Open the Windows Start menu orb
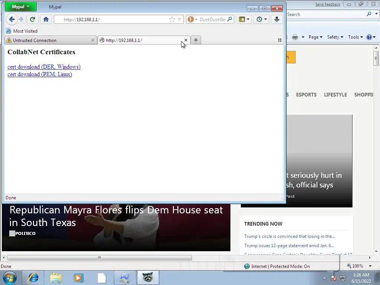Viewport: 380px width, 285px height. [10, 278]
